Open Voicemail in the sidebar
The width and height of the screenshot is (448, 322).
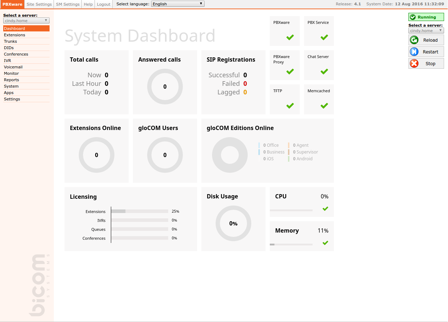tap(26, 67)
